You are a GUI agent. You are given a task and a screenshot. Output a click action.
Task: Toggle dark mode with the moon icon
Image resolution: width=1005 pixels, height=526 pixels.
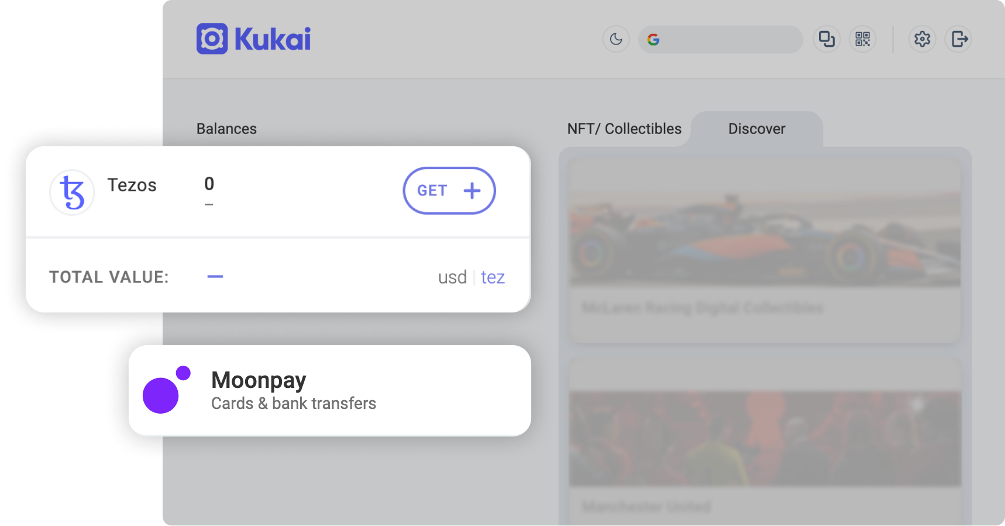click(x=616, y=39)
